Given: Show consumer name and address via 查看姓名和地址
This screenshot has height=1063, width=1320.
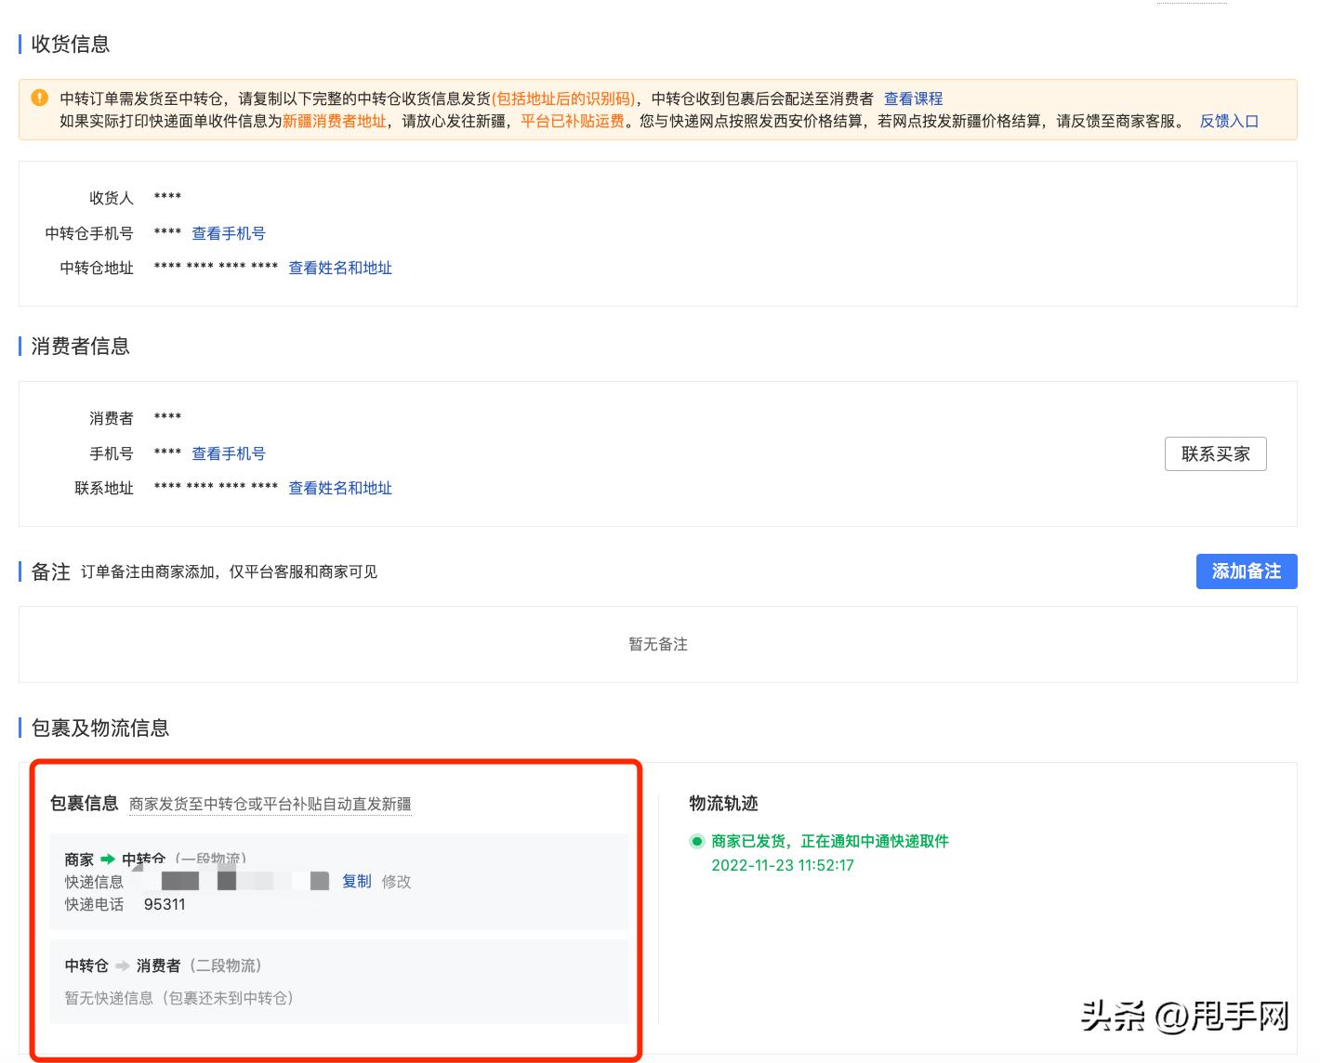Looking at the screenshot, I should (340, 488).
